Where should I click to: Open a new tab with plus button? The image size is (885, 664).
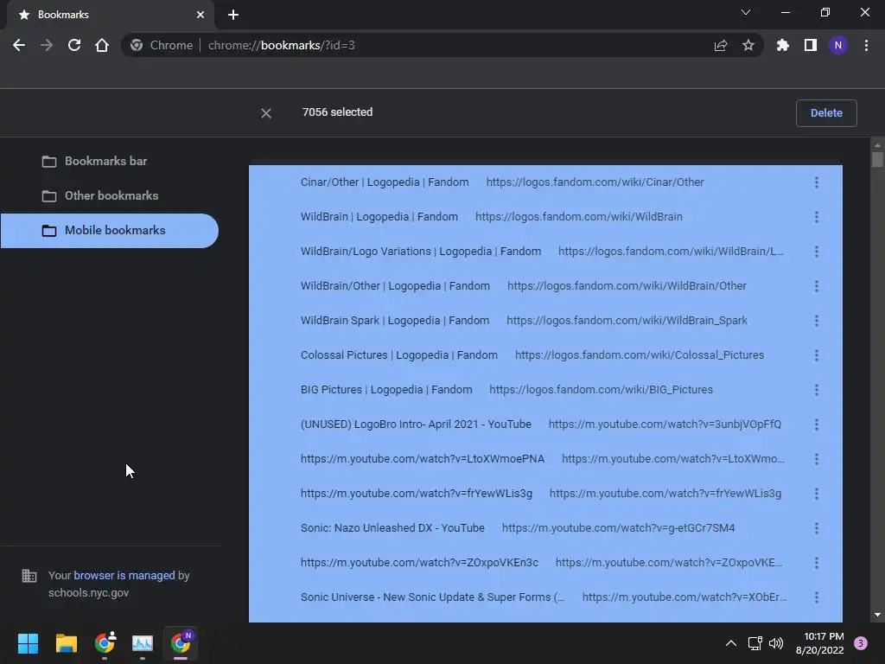pos(233,15)
